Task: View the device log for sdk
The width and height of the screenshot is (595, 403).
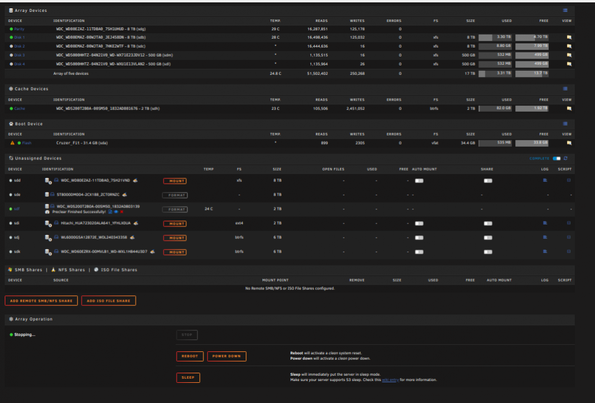Action: 545,251
